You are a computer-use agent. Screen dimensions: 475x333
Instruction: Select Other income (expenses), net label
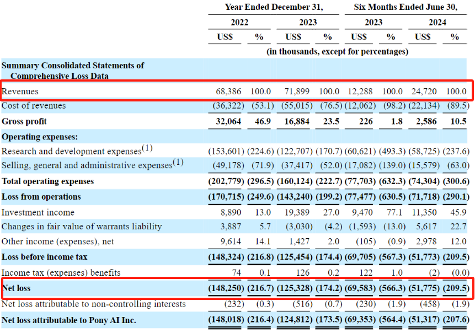pyautogui.click(x=58, y=241)
